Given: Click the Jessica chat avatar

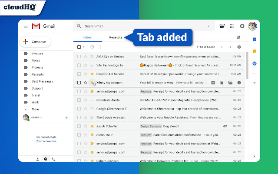Looking at the screenshot, I should tap(26, 117).
